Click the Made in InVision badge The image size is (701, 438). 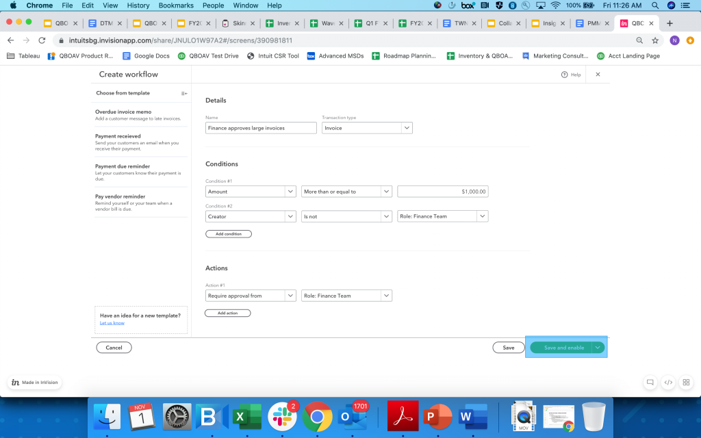tap(35, 382)
